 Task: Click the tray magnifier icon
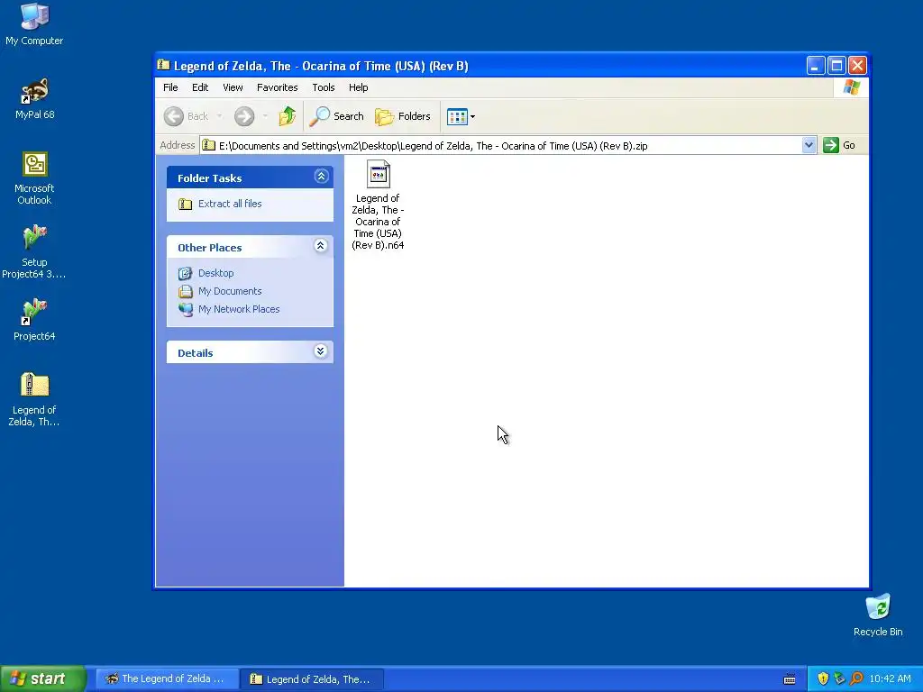pyautogui.click(x=856, y=678)
